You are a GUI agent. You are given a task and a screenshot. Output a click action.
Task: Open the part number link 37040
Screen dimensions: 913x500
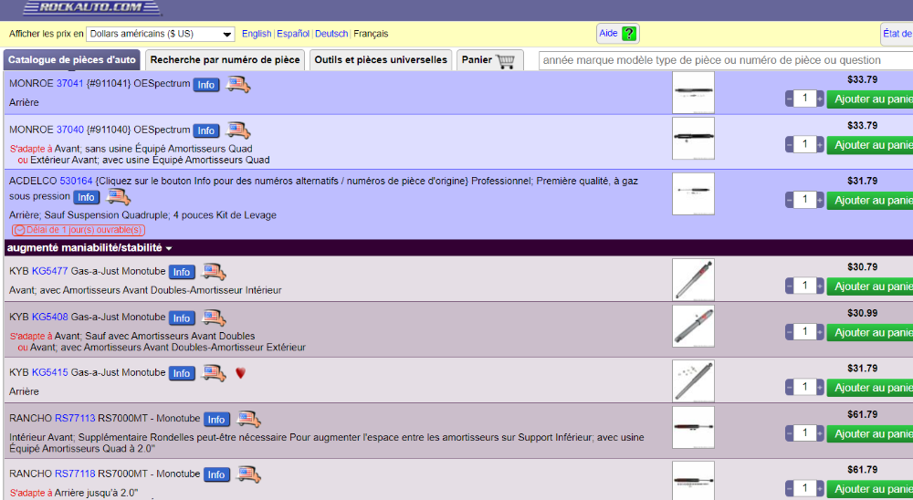(x=70, y=130)
